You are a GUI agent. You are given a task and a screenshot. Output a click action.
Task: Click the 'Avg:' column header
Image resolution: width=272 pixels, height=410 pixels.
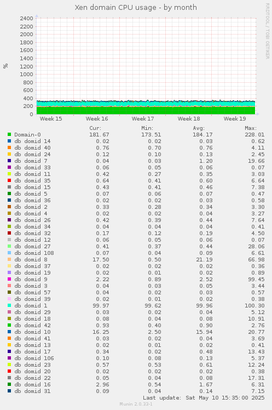pyautogui.click(x=199, y=128)
